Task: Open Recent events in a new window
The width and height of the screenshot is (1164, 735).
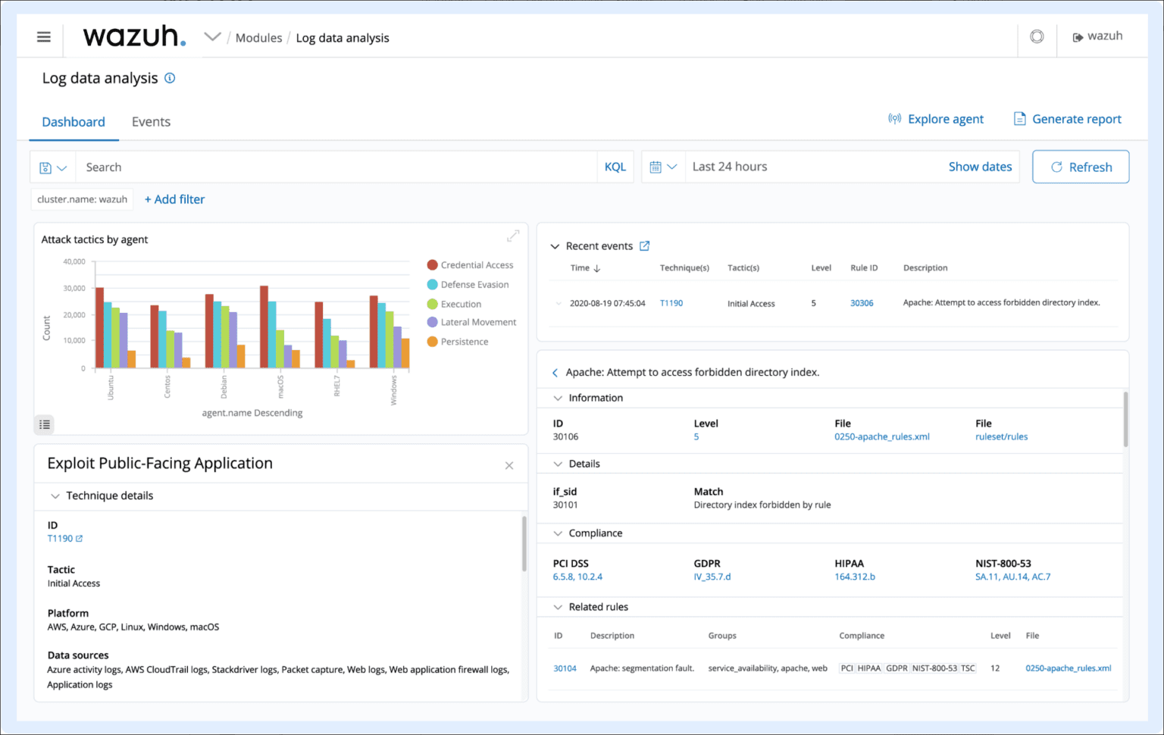Action: [644, 246]
